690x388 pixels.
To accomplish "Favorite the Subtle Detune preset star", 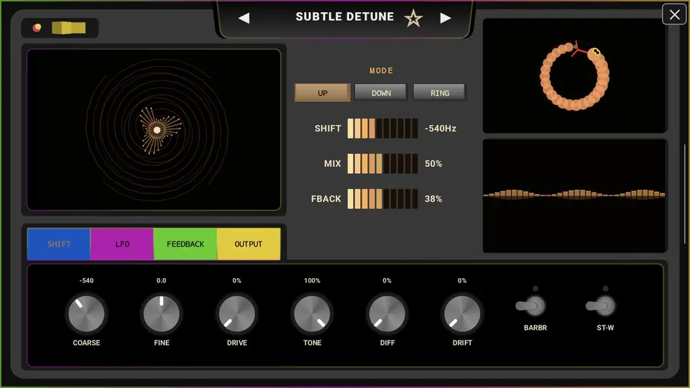I will click(413, 19).
